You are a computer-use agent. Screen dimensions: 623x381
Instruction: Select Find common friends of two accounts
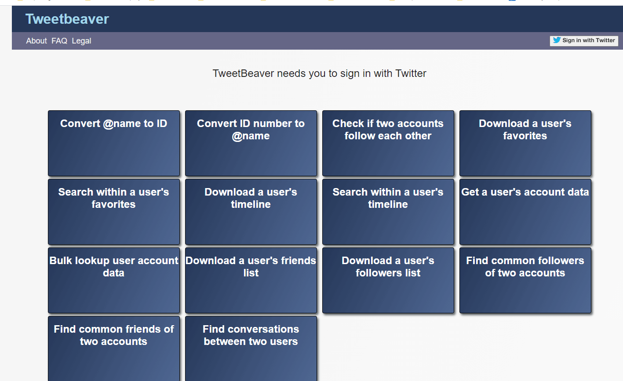click(x=114, y=348)
